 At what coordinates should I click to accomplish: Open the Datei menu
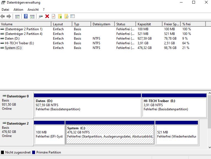click(6, 10)
